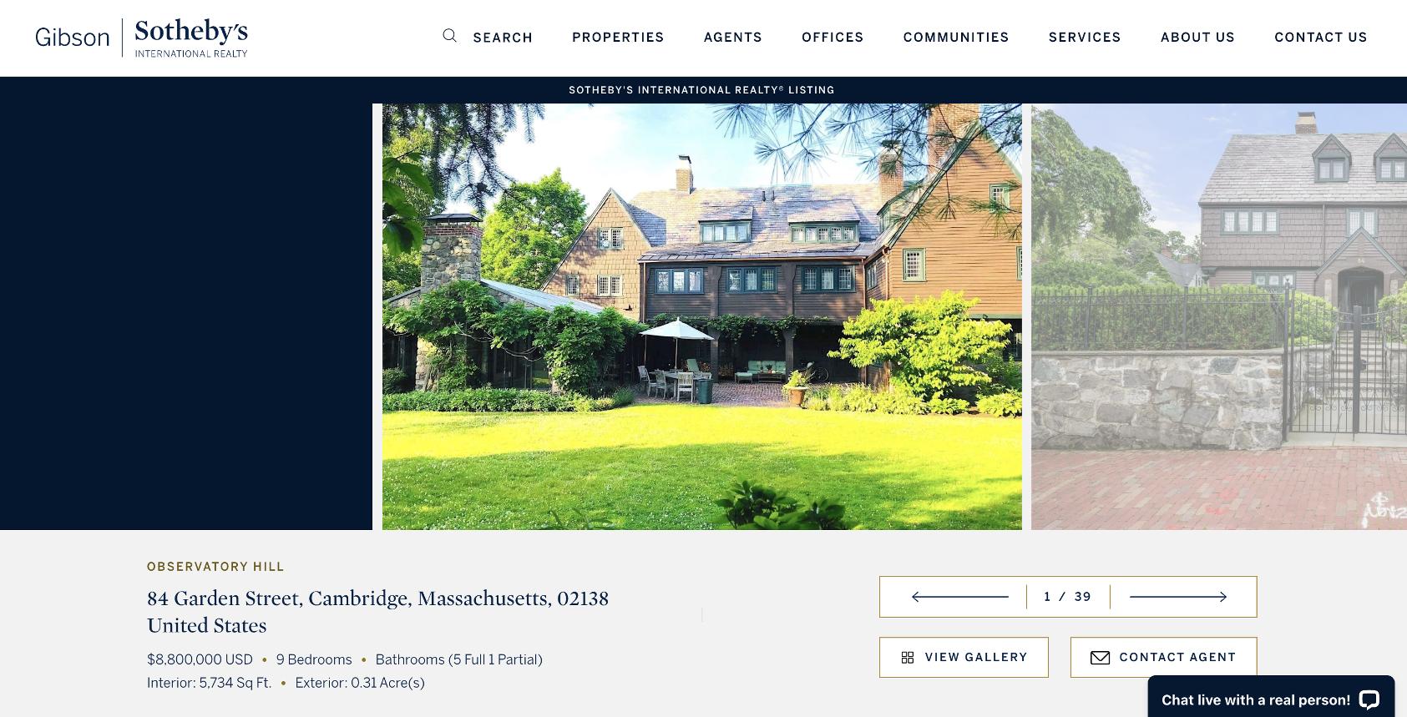
Task: Click the magnifying glass search icon
Action: [449, 36]
